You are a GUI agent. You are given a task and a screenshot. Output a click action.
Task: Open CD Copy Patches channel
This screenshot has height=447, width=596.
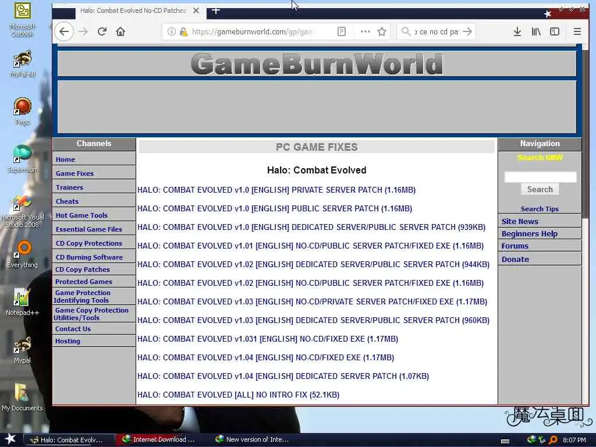pyautogui.click(x=83, y=269)
